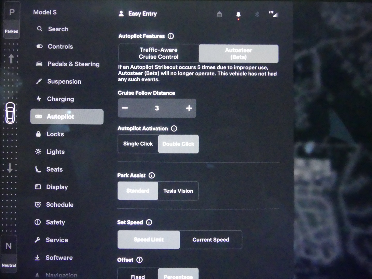The width and height of the screenshot is (372, 279).
Task: Open the notifications bell icon
Action: click(238, 14)
